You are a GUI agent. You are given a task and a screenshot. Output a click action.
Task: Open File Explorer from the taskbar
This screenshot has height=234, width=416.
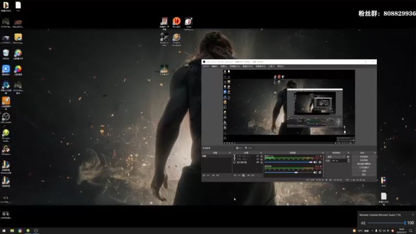(12, 230)
